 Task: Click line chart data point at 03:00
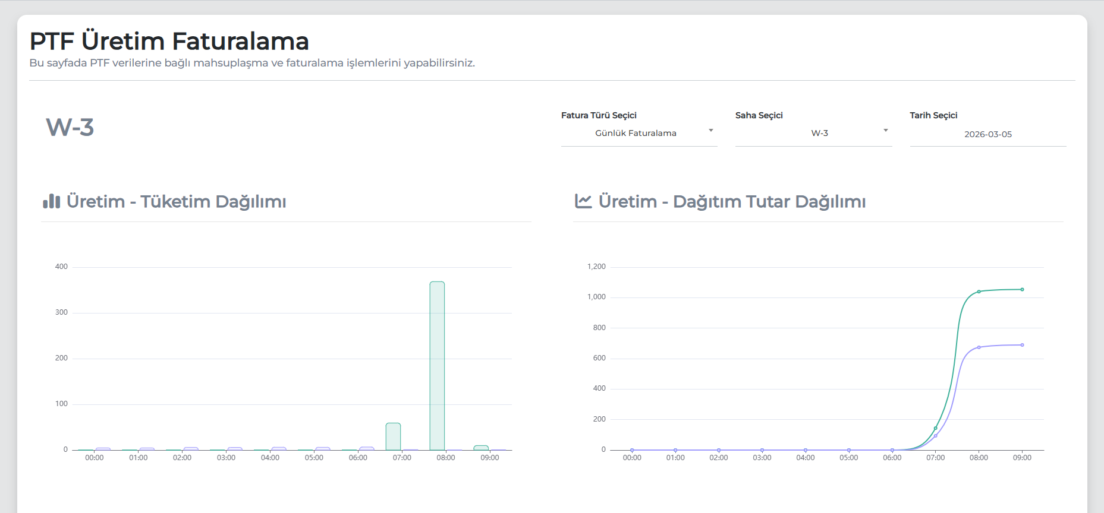point(762,450)
